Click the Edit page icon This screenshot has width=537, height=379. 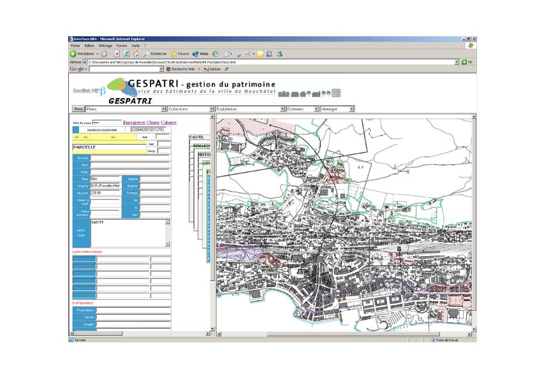tap(247, 54)
